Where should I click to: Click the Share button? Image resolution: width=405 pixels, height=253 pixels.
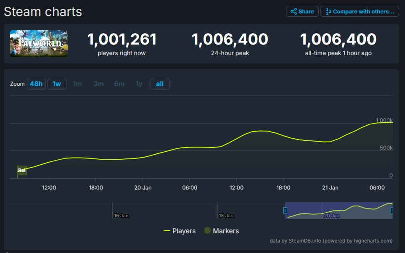302,11
